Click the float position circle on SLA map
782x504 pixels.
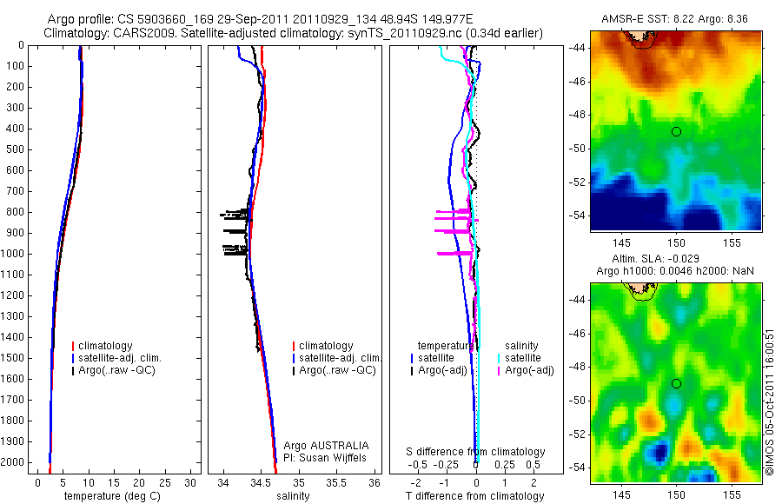[676, 384]
